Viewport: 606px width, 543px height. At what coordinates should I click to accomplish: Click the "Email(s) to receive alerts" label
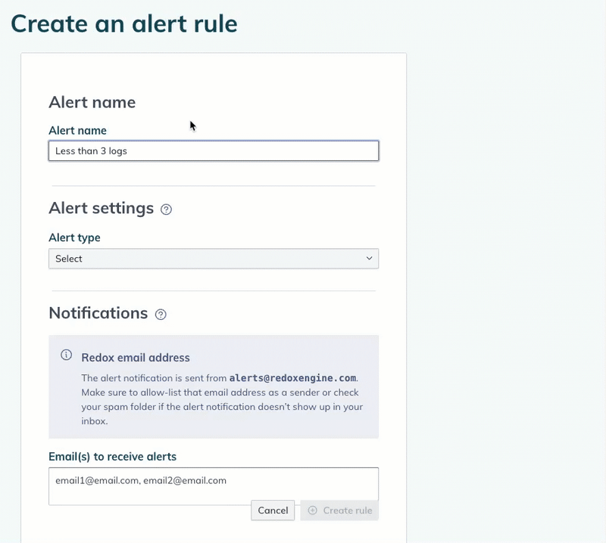pos(112,456)
